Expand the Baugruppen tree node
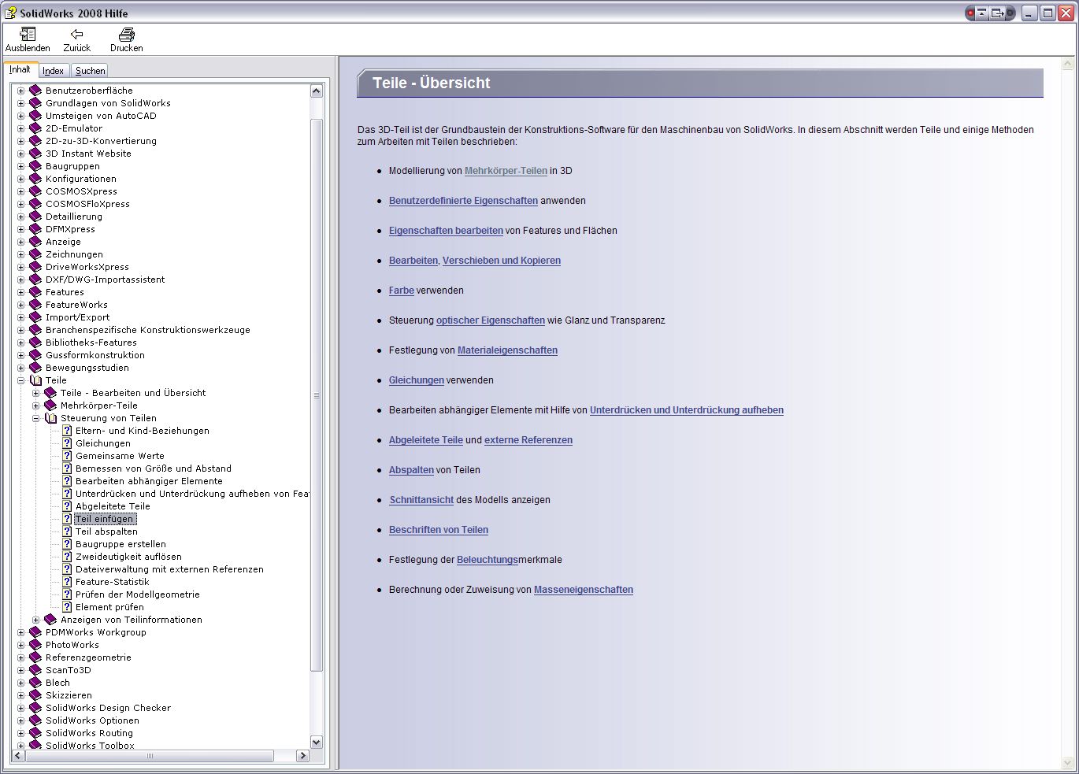The image size is (1079, 774). pyautogui.click(x=20, y=166)
